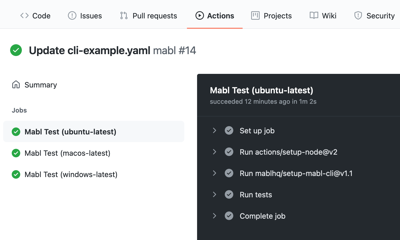Viewport: 400px width, 240px height.
Task: Click the Run tests status check icon
Action: coord(229,194)
